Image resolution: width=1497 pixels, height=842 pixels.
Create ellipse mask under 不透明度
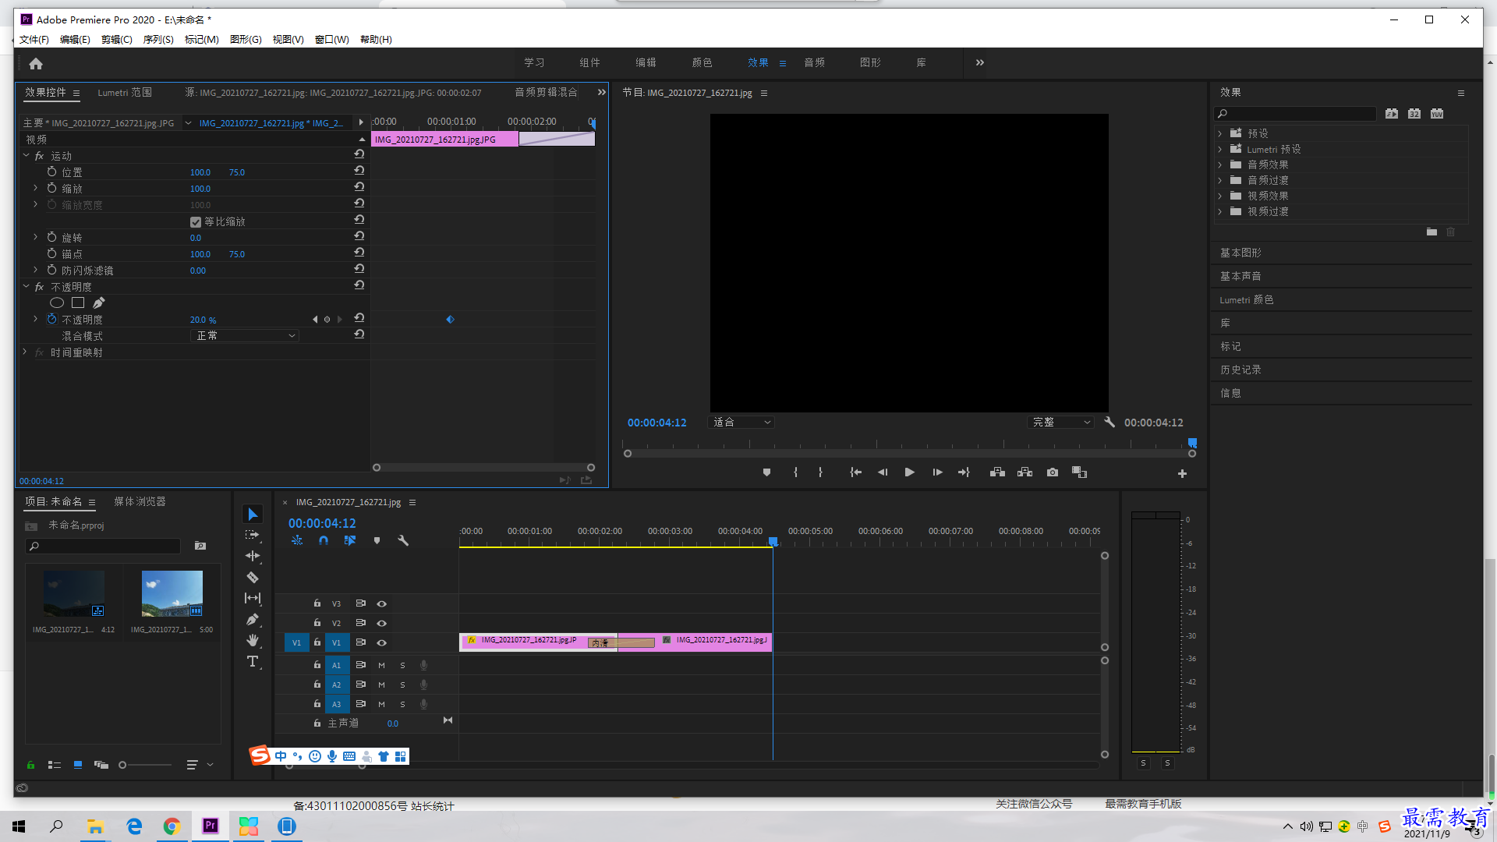[x=57, y=302]
